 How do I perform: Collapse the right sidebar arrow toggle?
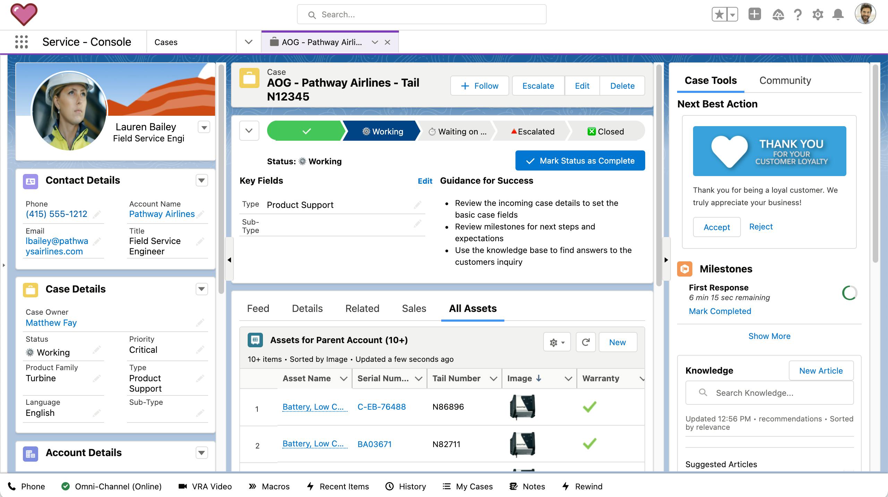pos(666,260)
